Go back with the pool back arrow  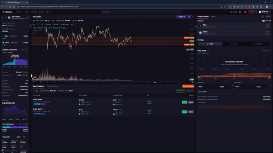click(3, 17)
